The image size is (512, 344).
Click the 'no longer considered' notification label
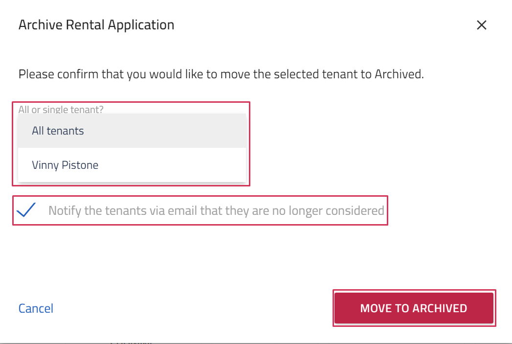pos(216,210)
